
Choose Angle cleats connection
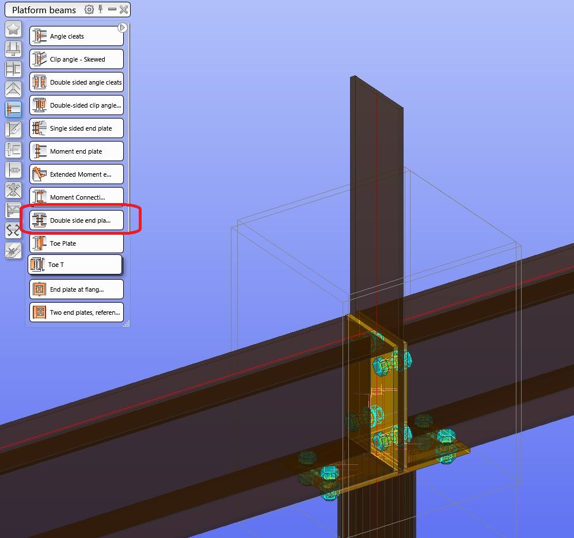click(x=77, y=36)
